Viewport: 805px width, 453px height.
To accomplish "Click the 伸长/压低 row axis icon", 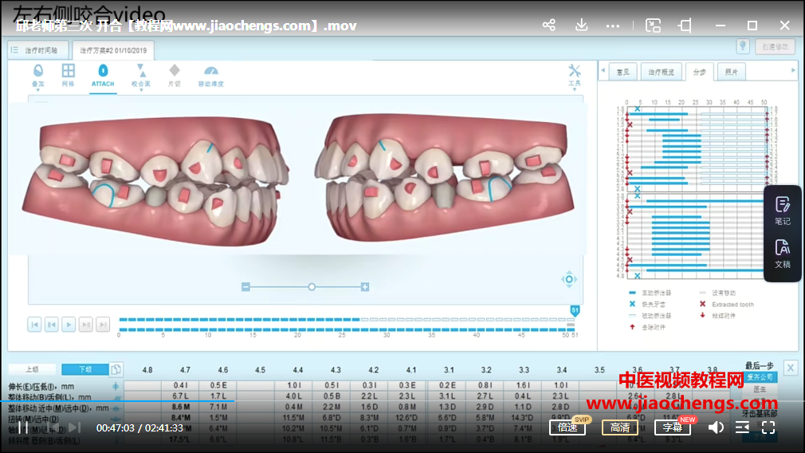I will [x=116, y=386].
